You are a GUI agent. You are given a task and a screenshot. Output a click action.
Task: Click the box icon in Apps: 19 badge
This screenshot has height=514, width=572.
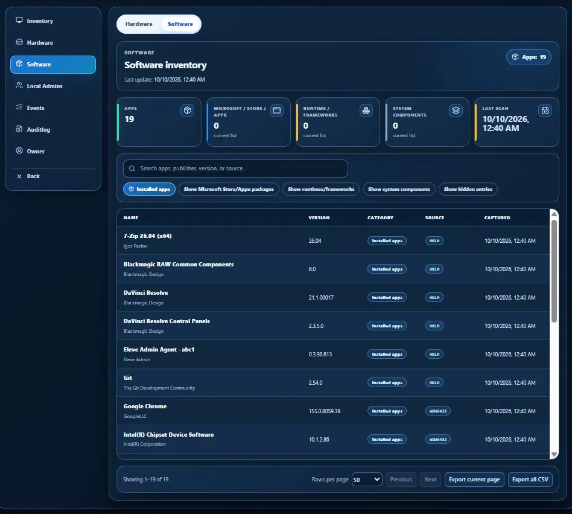click(515, 57)
